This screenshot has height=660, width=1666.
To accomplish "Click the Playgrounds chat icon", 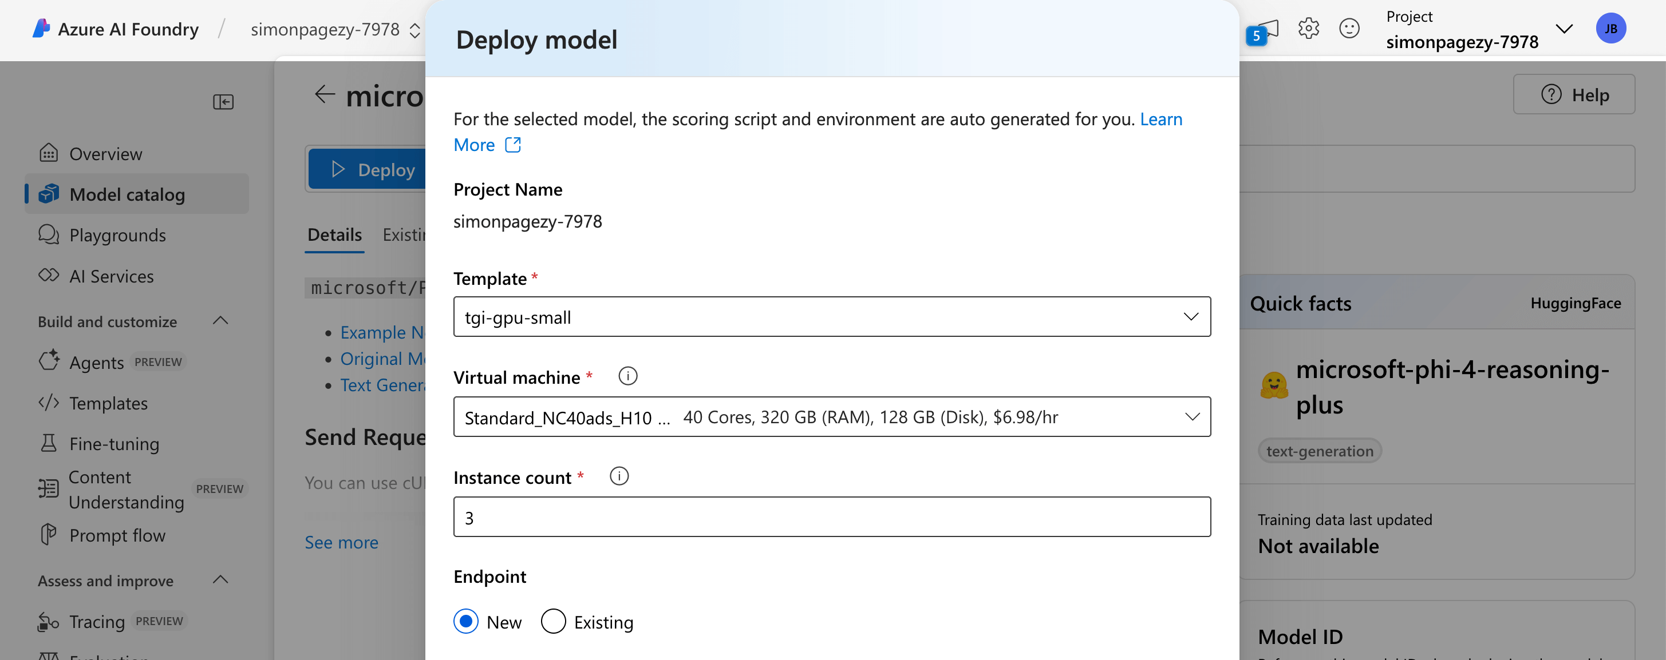I will coord(49,234).
